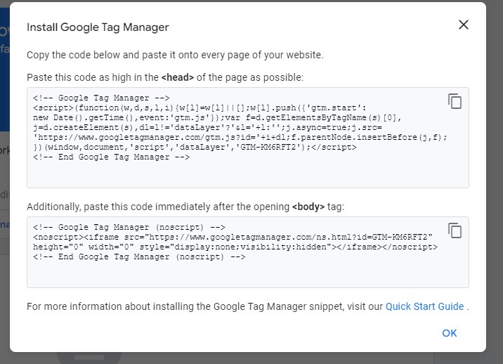Click the 'Install Google Tag Manager' heading
503x364 pixels.
click(x=98, y=27)
